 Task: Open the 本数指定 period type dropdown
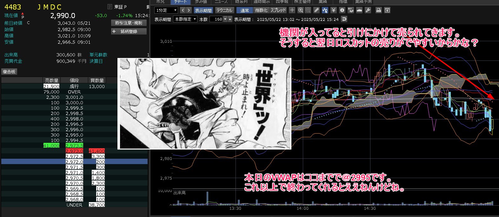pyautogui.click(x=185, y=19)
